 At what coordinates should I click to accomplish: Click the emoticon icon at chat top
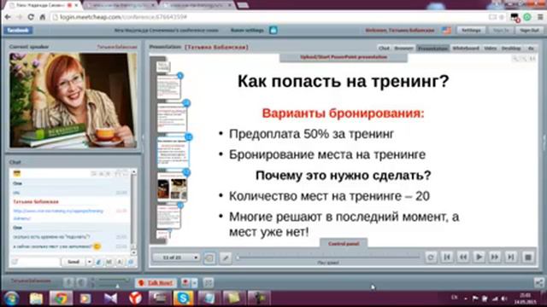pos(17,173)
